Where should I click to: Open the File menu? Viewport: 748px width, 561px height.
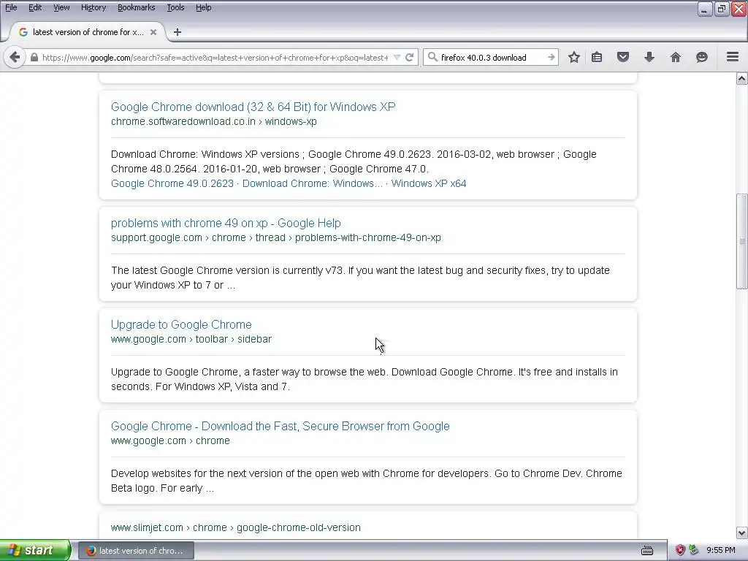[11, 7]
